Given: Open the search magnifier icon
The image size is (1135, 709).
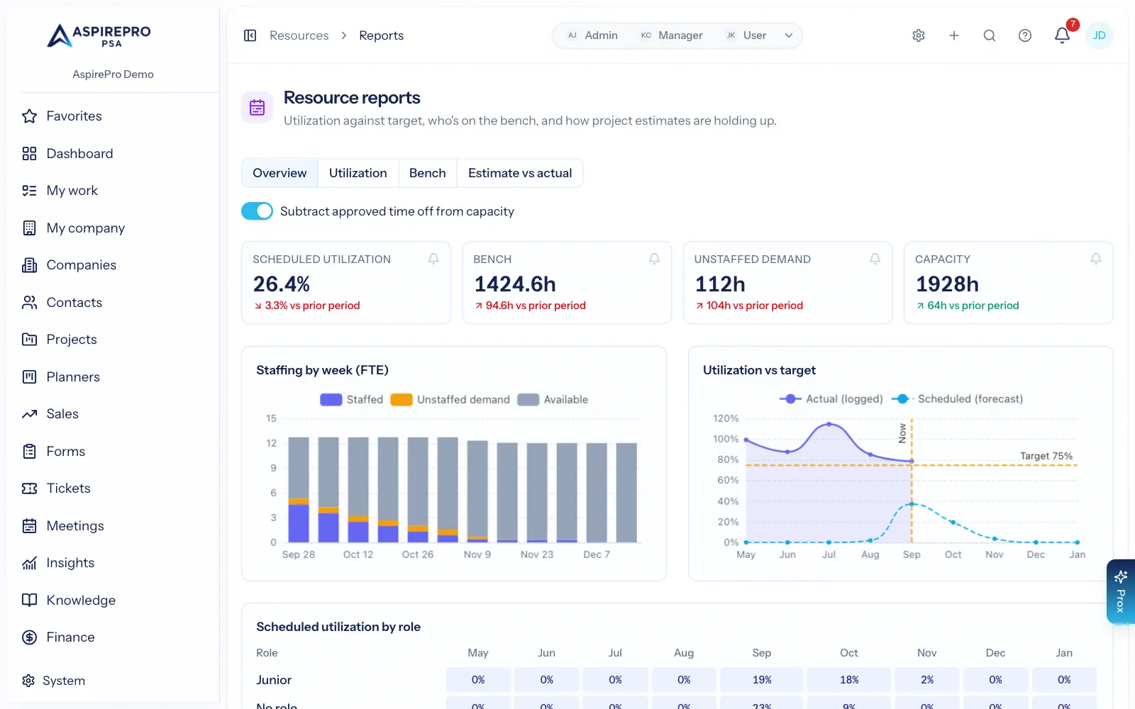Looking at the screenshot, I should tap(990, 35).
